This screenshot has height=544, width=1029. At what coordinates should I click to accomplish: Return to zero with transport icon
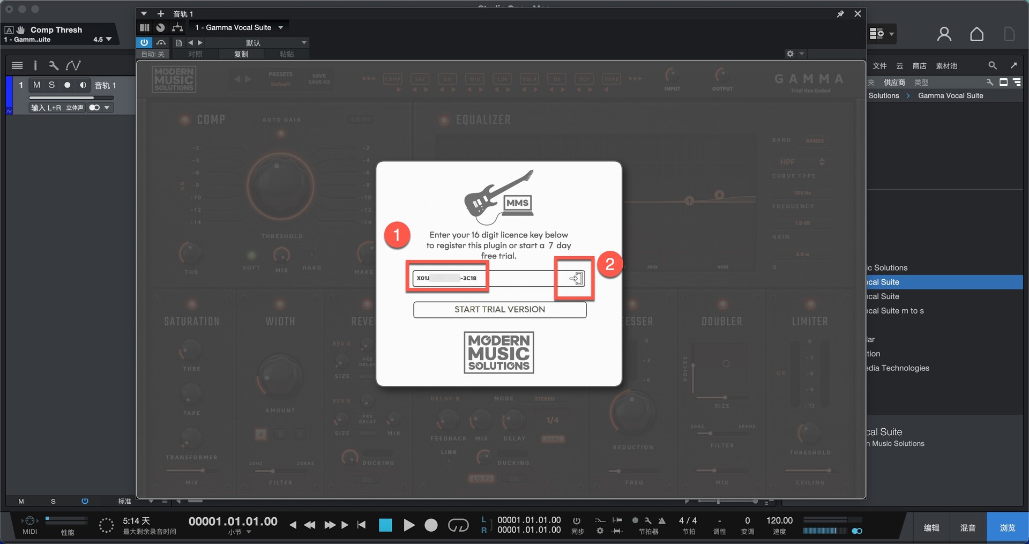pos(361,525)
